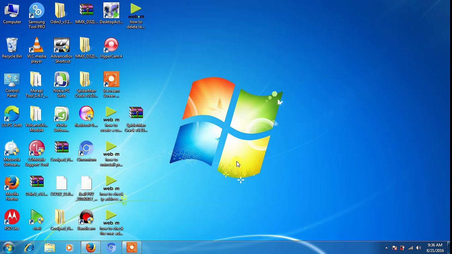Click the red plug tray icon

(x=402, y=248)
